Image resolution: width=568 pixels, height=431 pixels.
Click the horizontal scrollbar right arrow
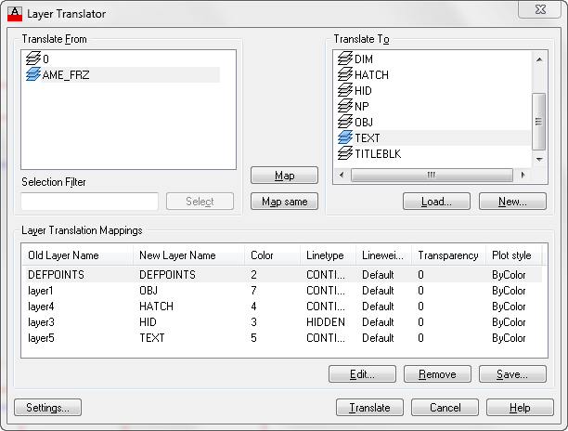(x=523, y=175)
